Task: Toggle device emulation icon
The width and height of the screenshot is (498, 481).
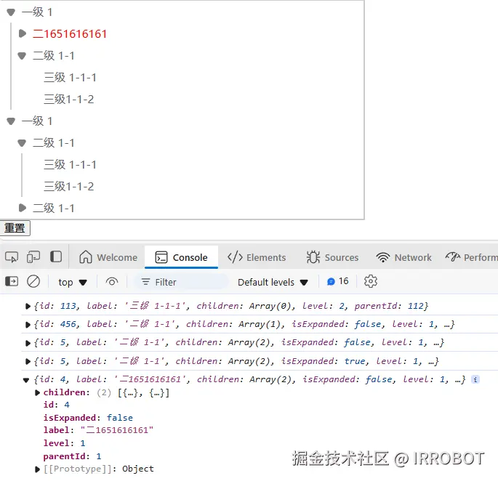Action: point(33,257)
